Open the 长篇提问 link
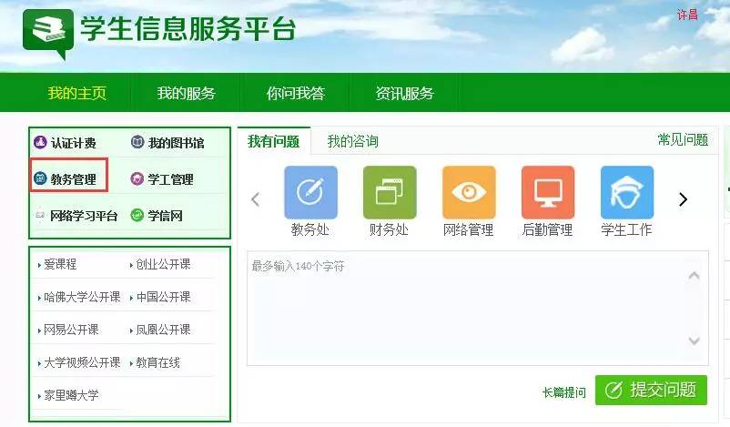This screenshot has height=427, width=730. pos(564,392)
